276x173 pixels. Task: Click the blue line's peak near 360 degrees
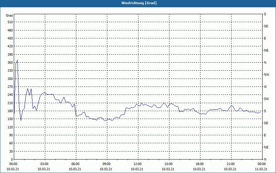click(x=17, y=60)
